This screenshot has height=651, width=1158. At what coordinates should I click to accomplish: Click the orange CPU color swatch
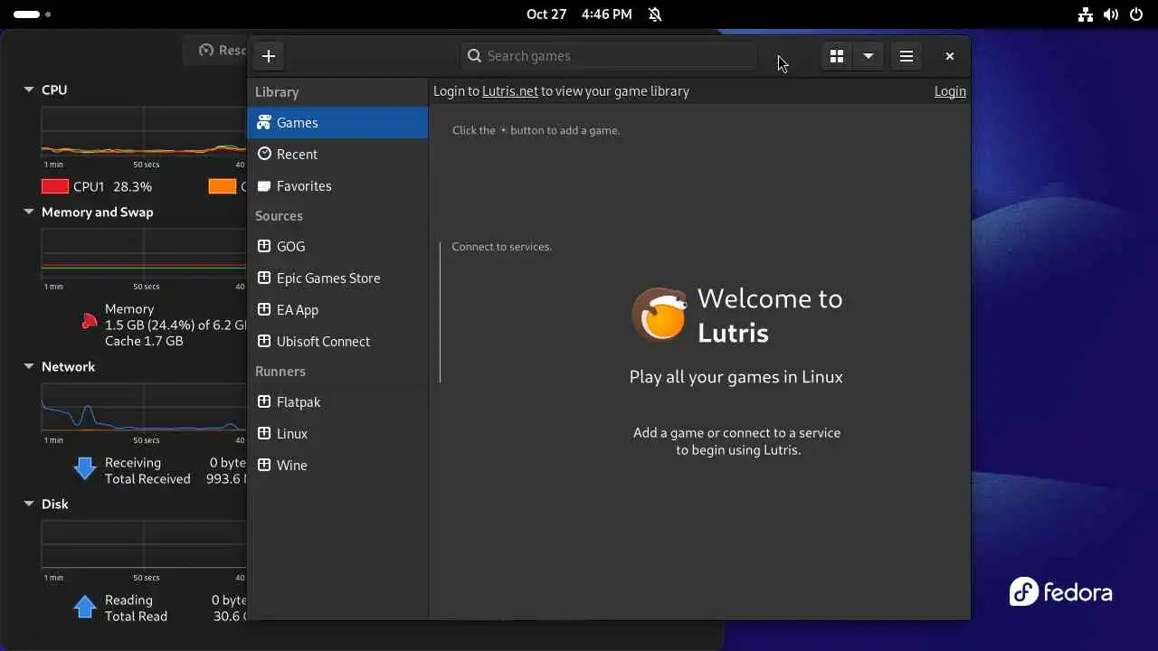coord(223,186)
